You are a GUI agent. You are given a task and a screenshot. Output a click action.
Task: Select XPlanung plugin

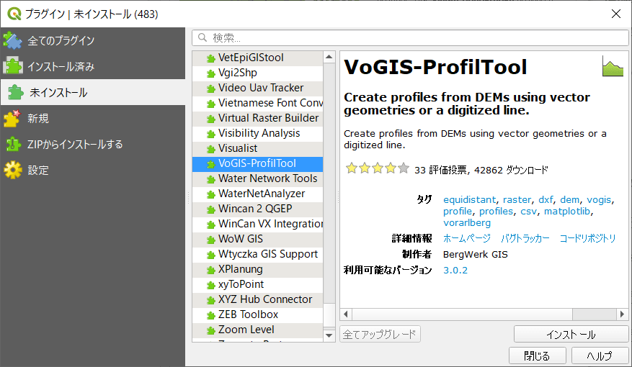[x=257, y=269]
